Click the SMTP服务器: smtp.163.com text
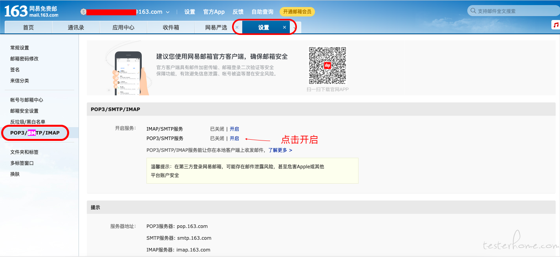The image size is (560, 257). coord(179,238)
